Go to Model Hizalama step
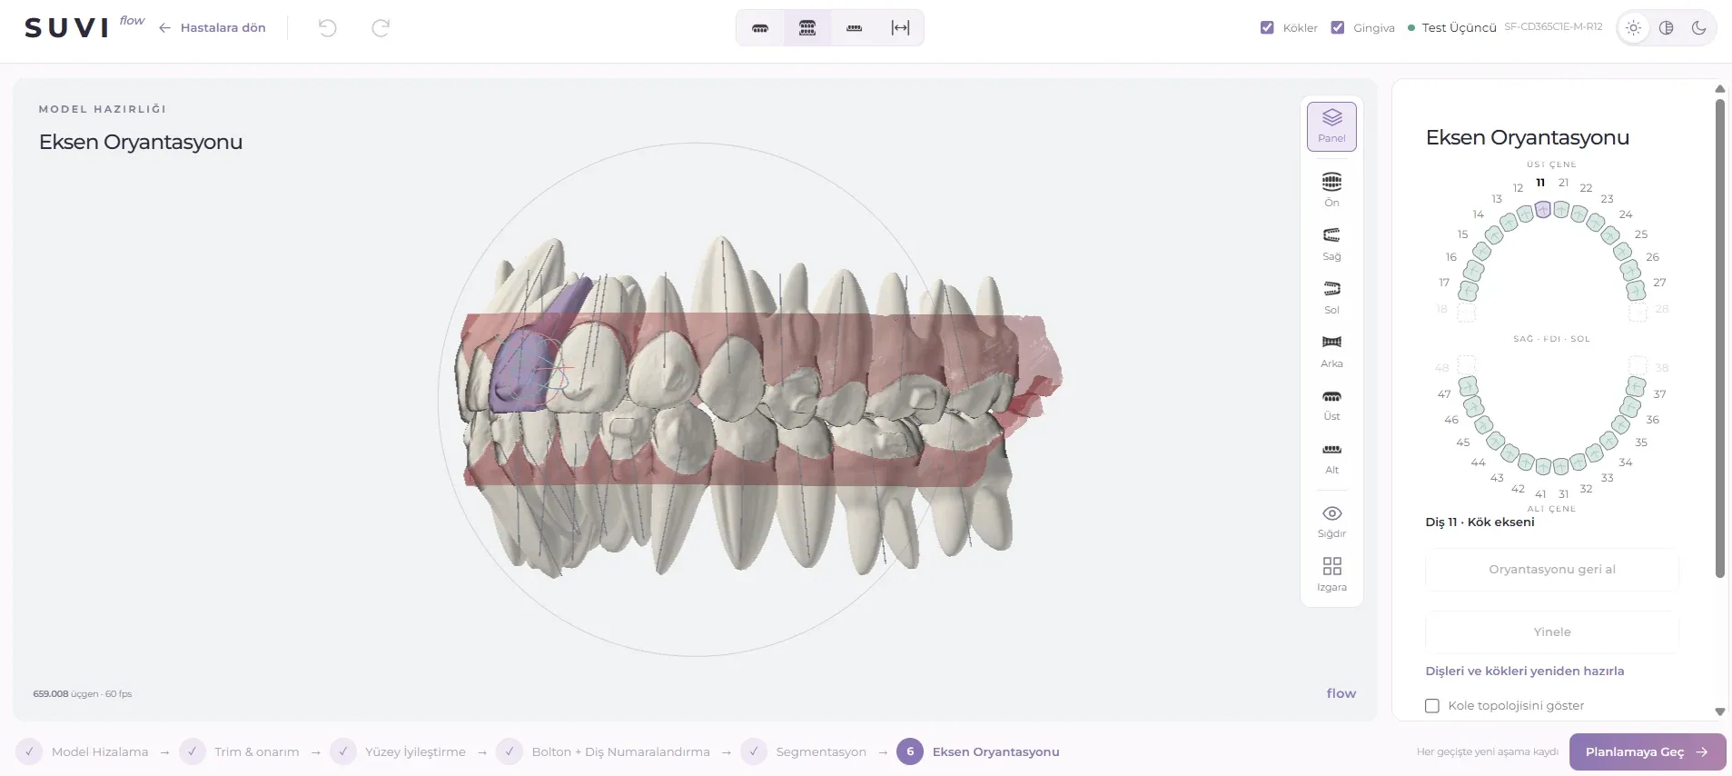The image size is (1732, 776). tap(84, 752)
